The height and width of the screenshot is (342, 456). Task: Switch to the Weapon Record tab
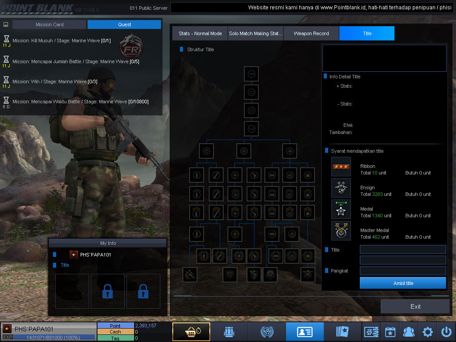click(x=311, y=33)
